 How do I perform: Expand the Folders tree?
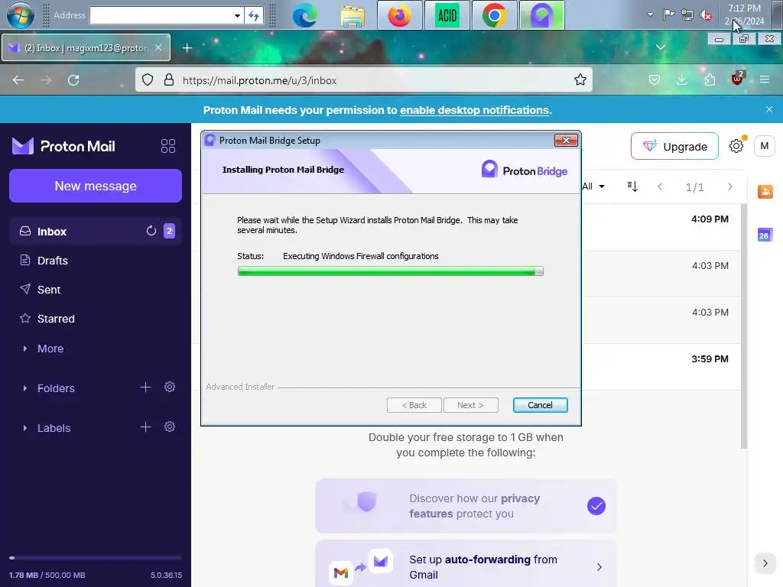tap(25, 388)
